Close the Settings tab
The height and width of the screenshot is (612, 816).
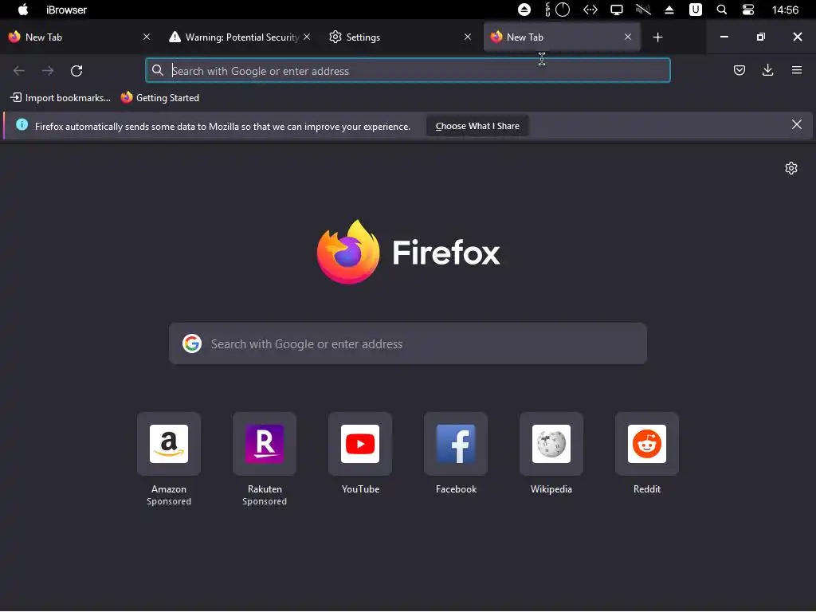(467, 37)
